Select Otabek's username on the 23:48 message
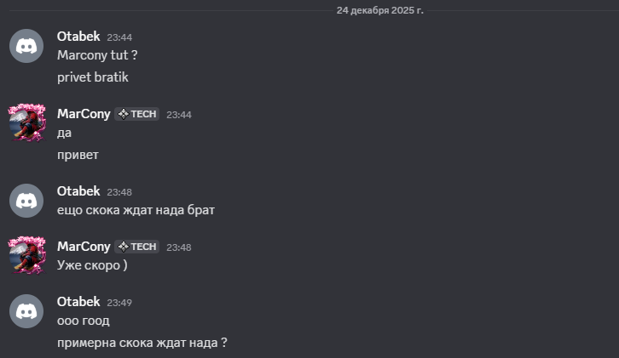This screenshot has height=358, width=619. click(78, 191)
